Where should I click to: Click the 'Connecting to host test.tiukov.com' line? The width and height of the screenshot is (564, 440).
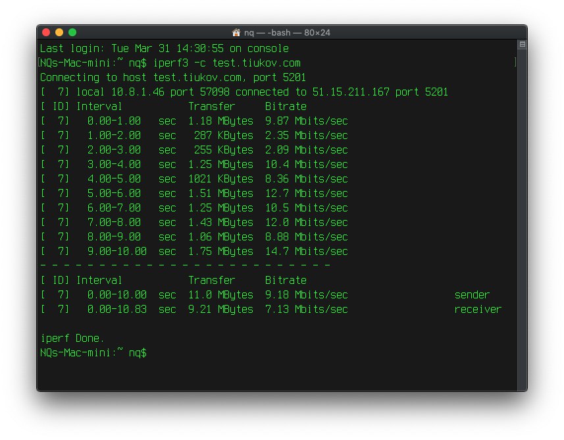172,78
